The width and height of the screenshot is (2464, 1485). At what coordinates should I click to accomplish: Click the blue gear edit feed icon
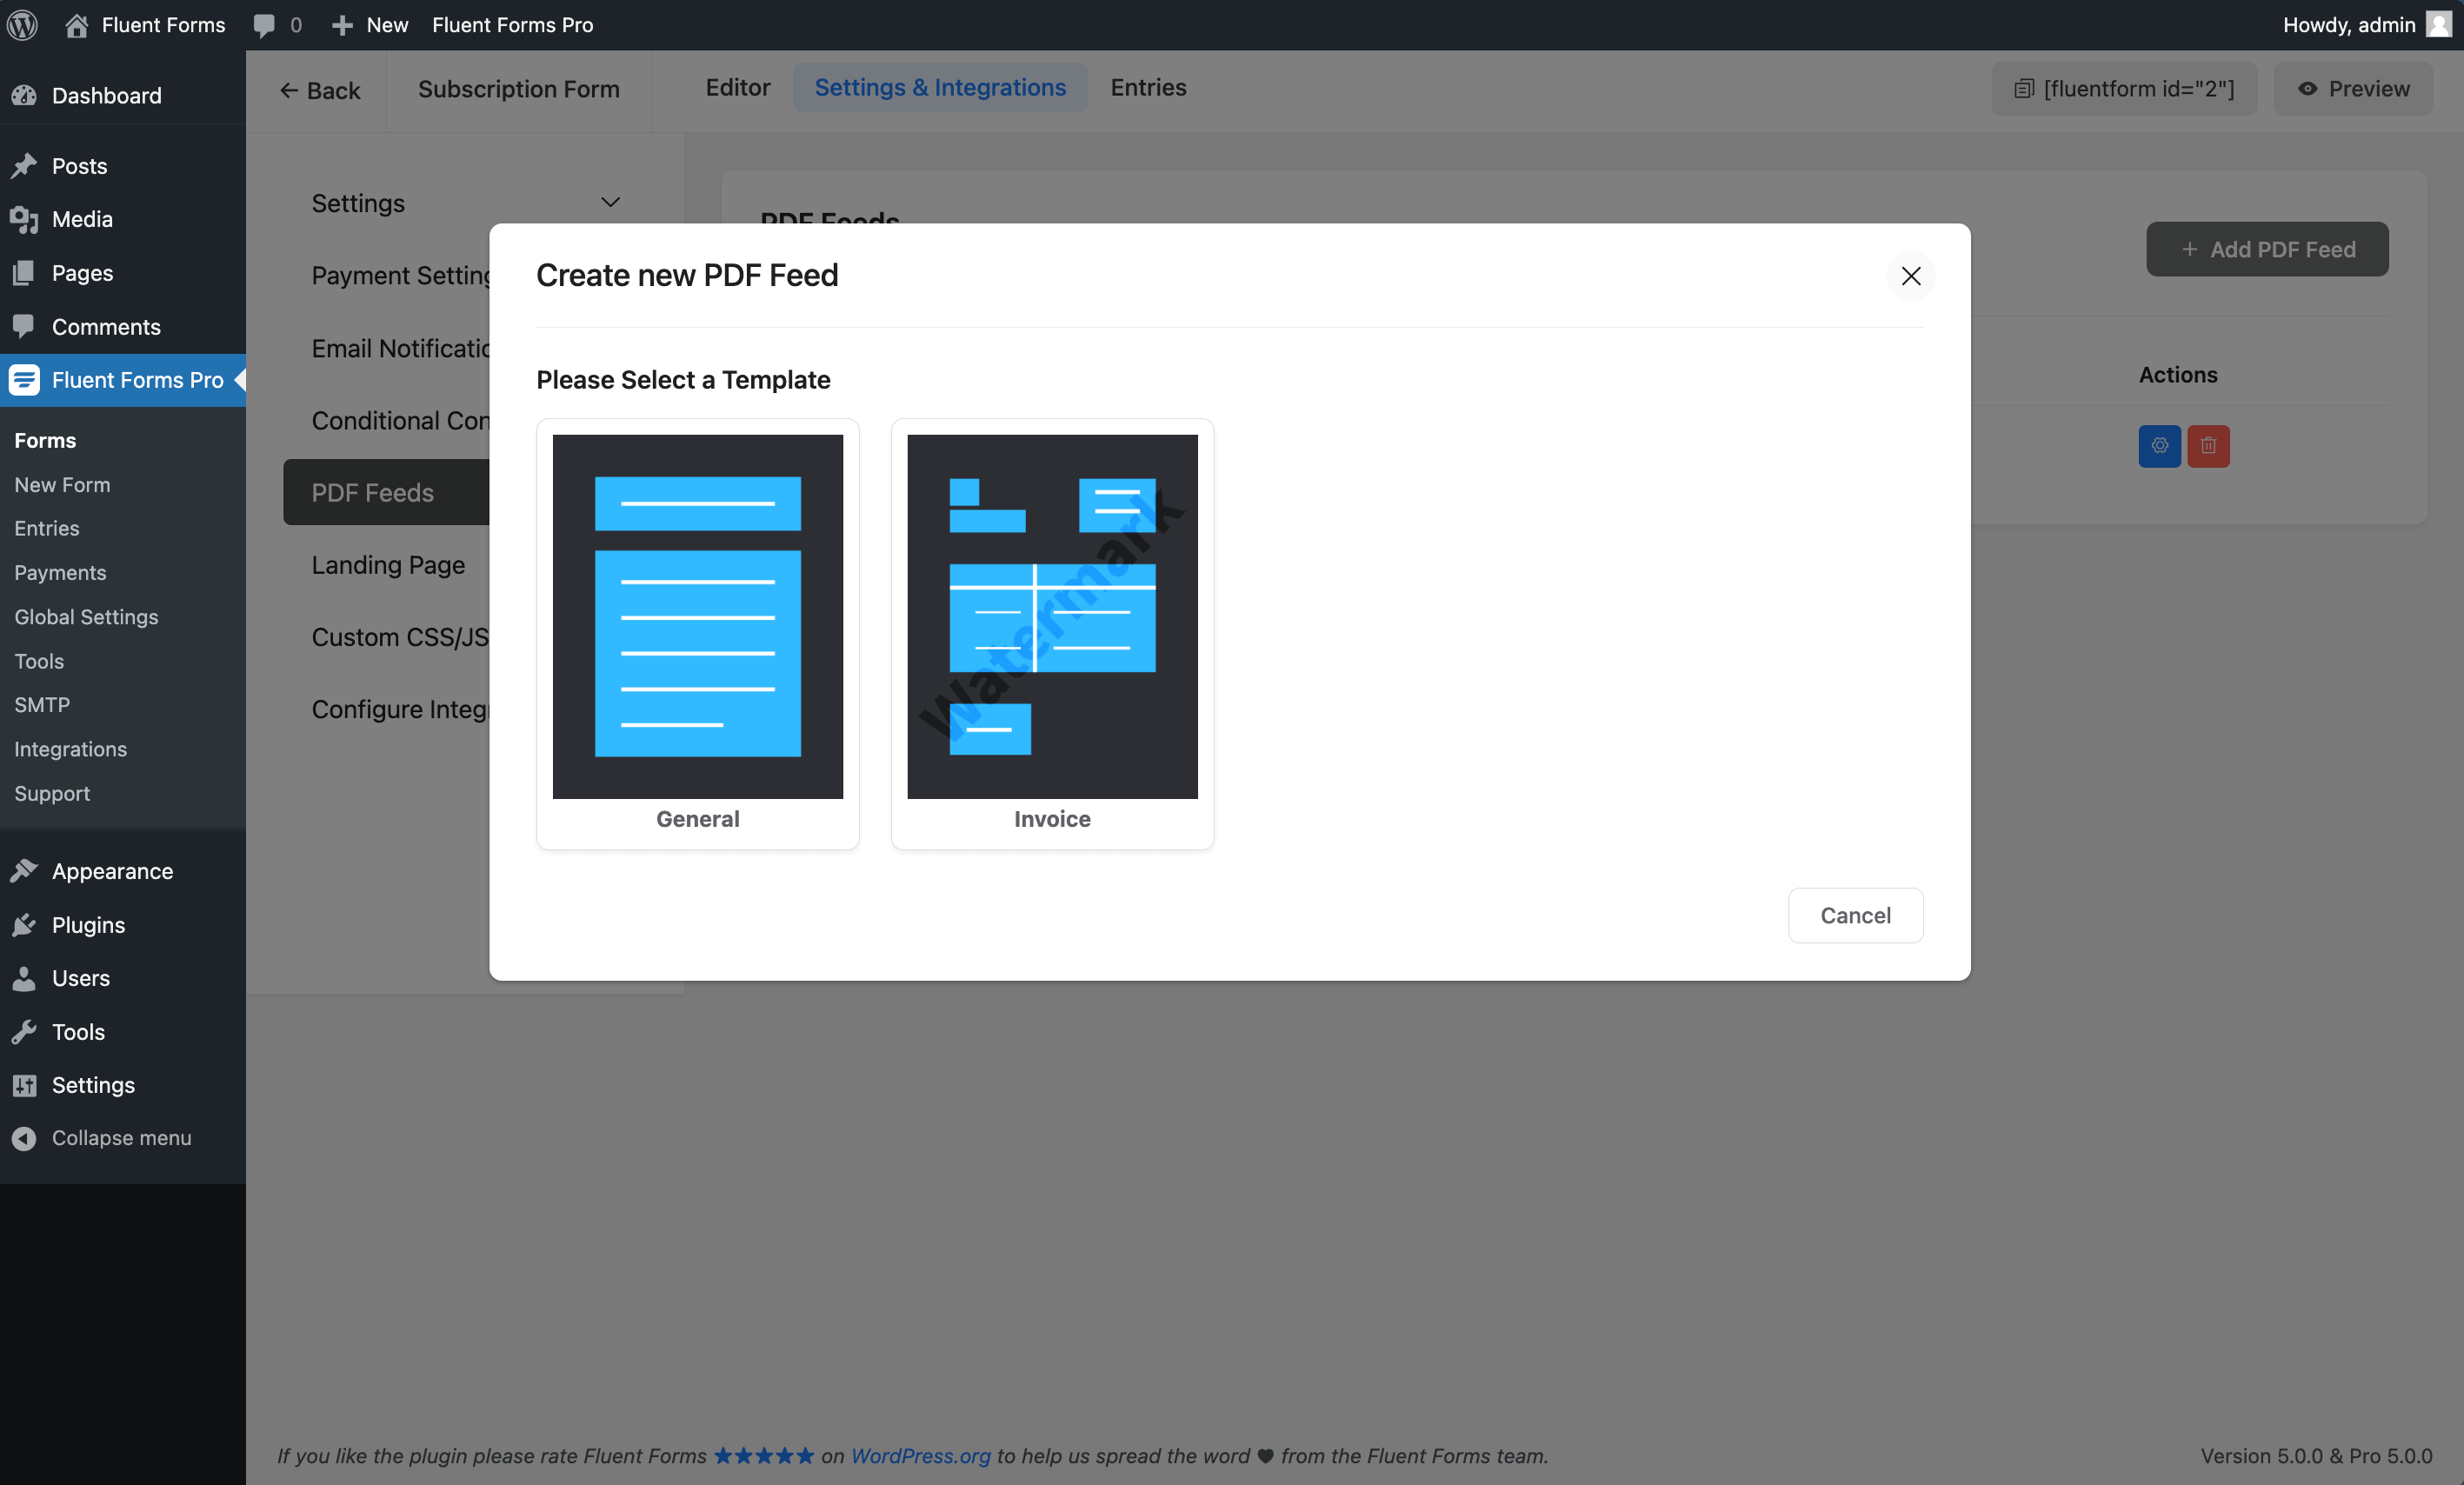click(2159, 446)
